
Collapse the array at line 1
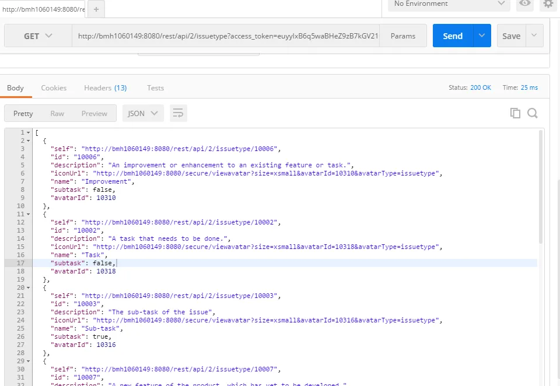[28, 132]
